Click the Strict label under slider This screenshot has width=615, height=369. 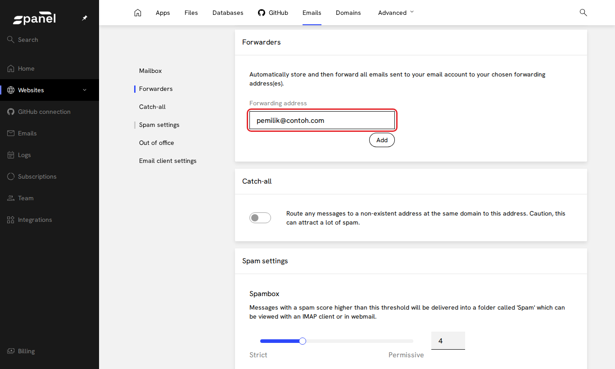coord(258,355)
